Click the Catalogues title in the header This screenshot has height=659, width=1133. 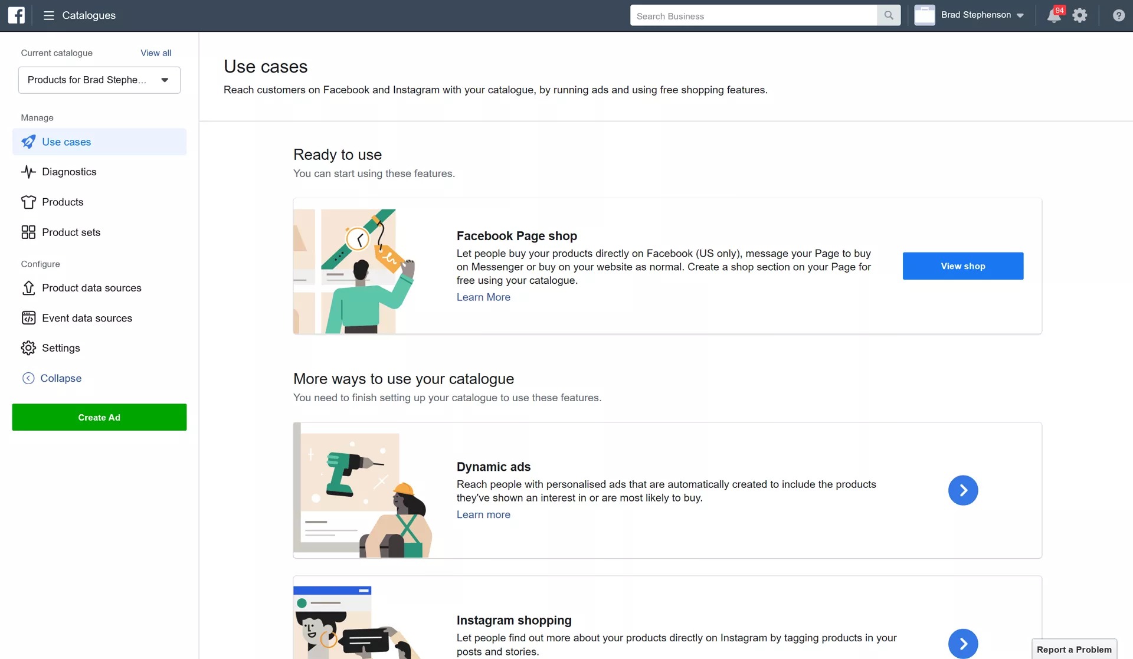(x=89, y=15)
